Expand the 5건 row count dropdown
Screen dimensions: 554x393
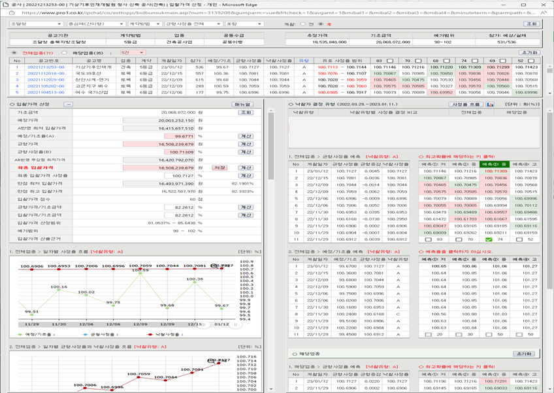pyautogui.click(x=132, y=52)
